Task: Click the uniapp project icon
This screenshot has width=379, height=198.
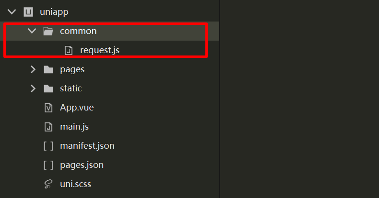Action: pyautogui.click(x=28, y=11)
